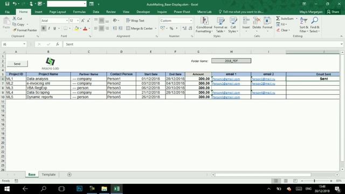Click the Send button on the sheet
This screenshot has height=194, width=345.
coord(17,64)
